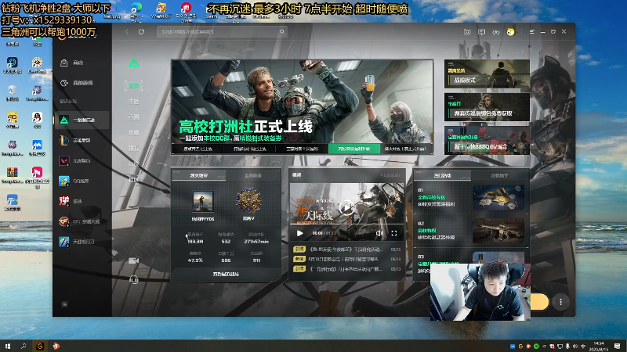627x352 pixels.
Task: Open event 01 green title link
Action: coord(431,197)
